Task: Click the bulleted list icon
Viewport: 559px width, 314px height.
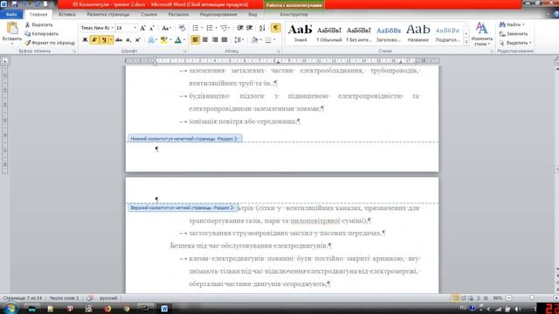Action: 196,28
